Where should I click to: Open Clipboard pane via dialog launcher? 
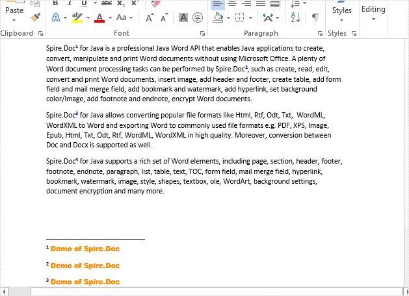point(40,33)
